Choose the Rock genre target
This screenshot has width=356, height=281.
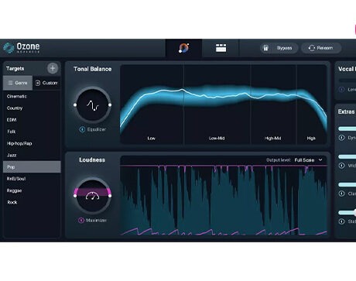[x=32, y=202]
